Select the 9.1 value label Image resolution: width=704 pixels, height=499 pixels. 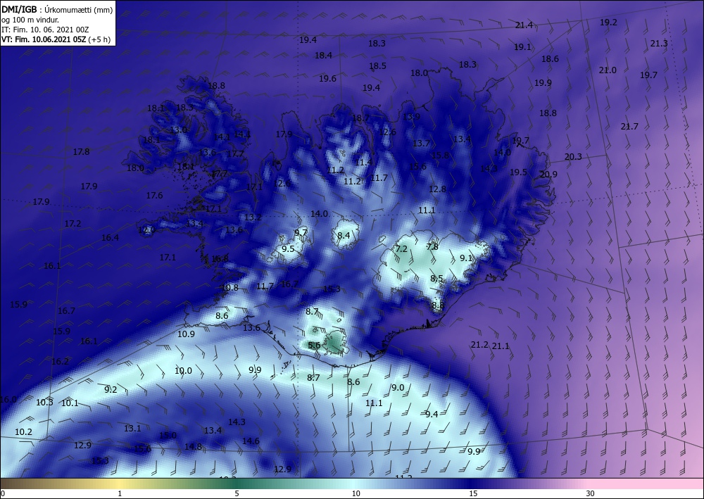coord(466,258)
